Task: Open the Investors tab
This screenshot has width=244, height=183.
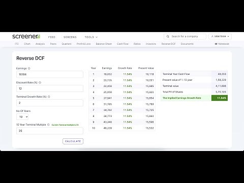Action: (x=151, y=44)
